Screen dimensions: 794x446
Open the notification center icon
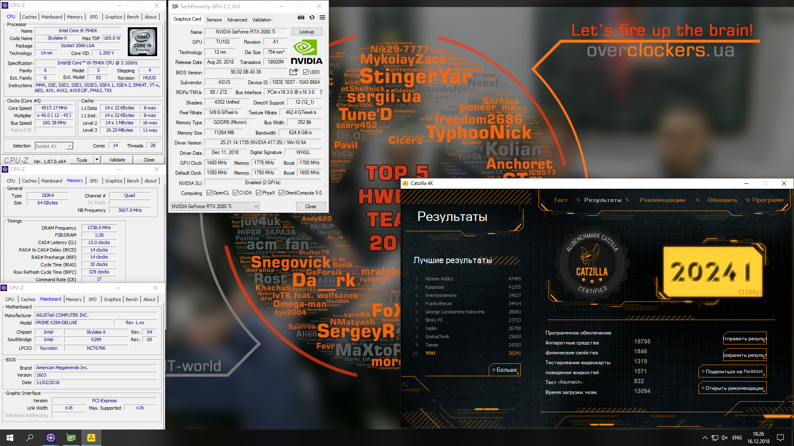[780, 438]
